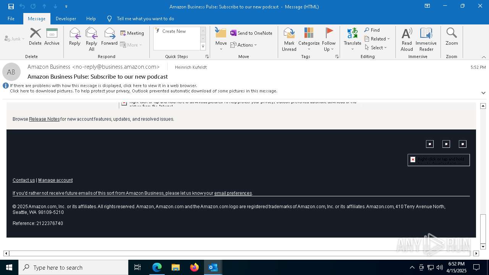Open the Help tab
Image resolution: width=489 pixels, height=275 pixels.
[91, 19]
